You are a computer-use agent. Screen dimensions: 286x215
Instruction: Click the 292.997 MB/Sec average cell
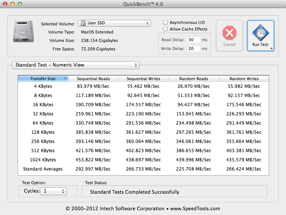coord(93,169)
